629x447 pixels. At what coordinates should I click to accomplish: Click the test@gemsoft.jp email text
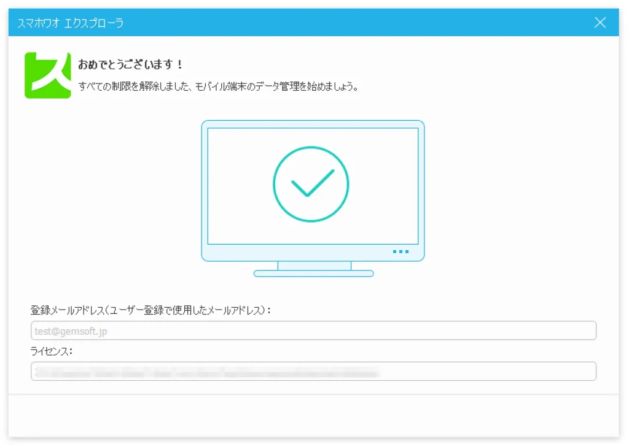pyautogui.click(x=69, y=331)
